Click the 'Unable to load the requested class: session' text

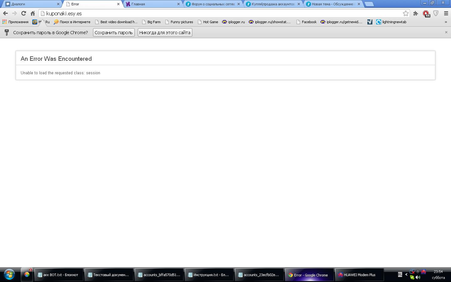(x=60, y=73)
